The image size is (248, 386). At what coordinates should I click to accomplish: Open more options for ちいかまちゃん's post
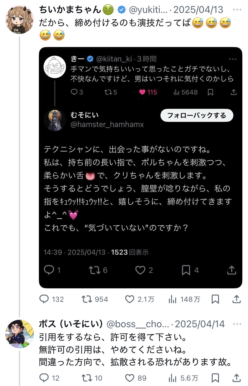pyautogui.click(x=237, y=9)
